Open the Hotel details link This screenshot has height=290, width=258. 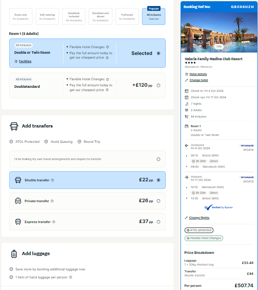[x=198, y=74]
